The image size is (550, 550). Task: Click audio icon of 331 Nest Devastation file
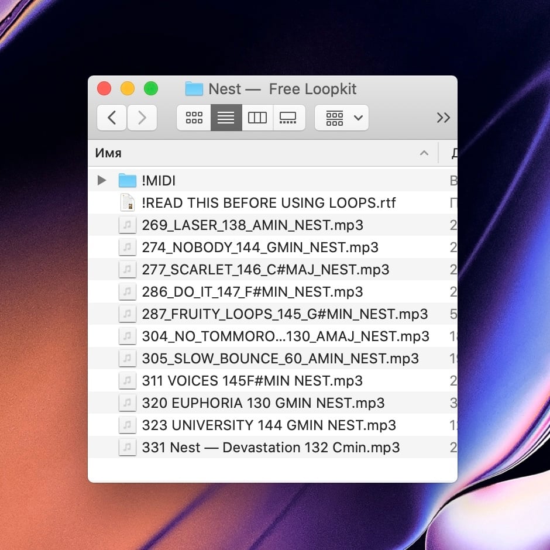[x=128, y=447]
